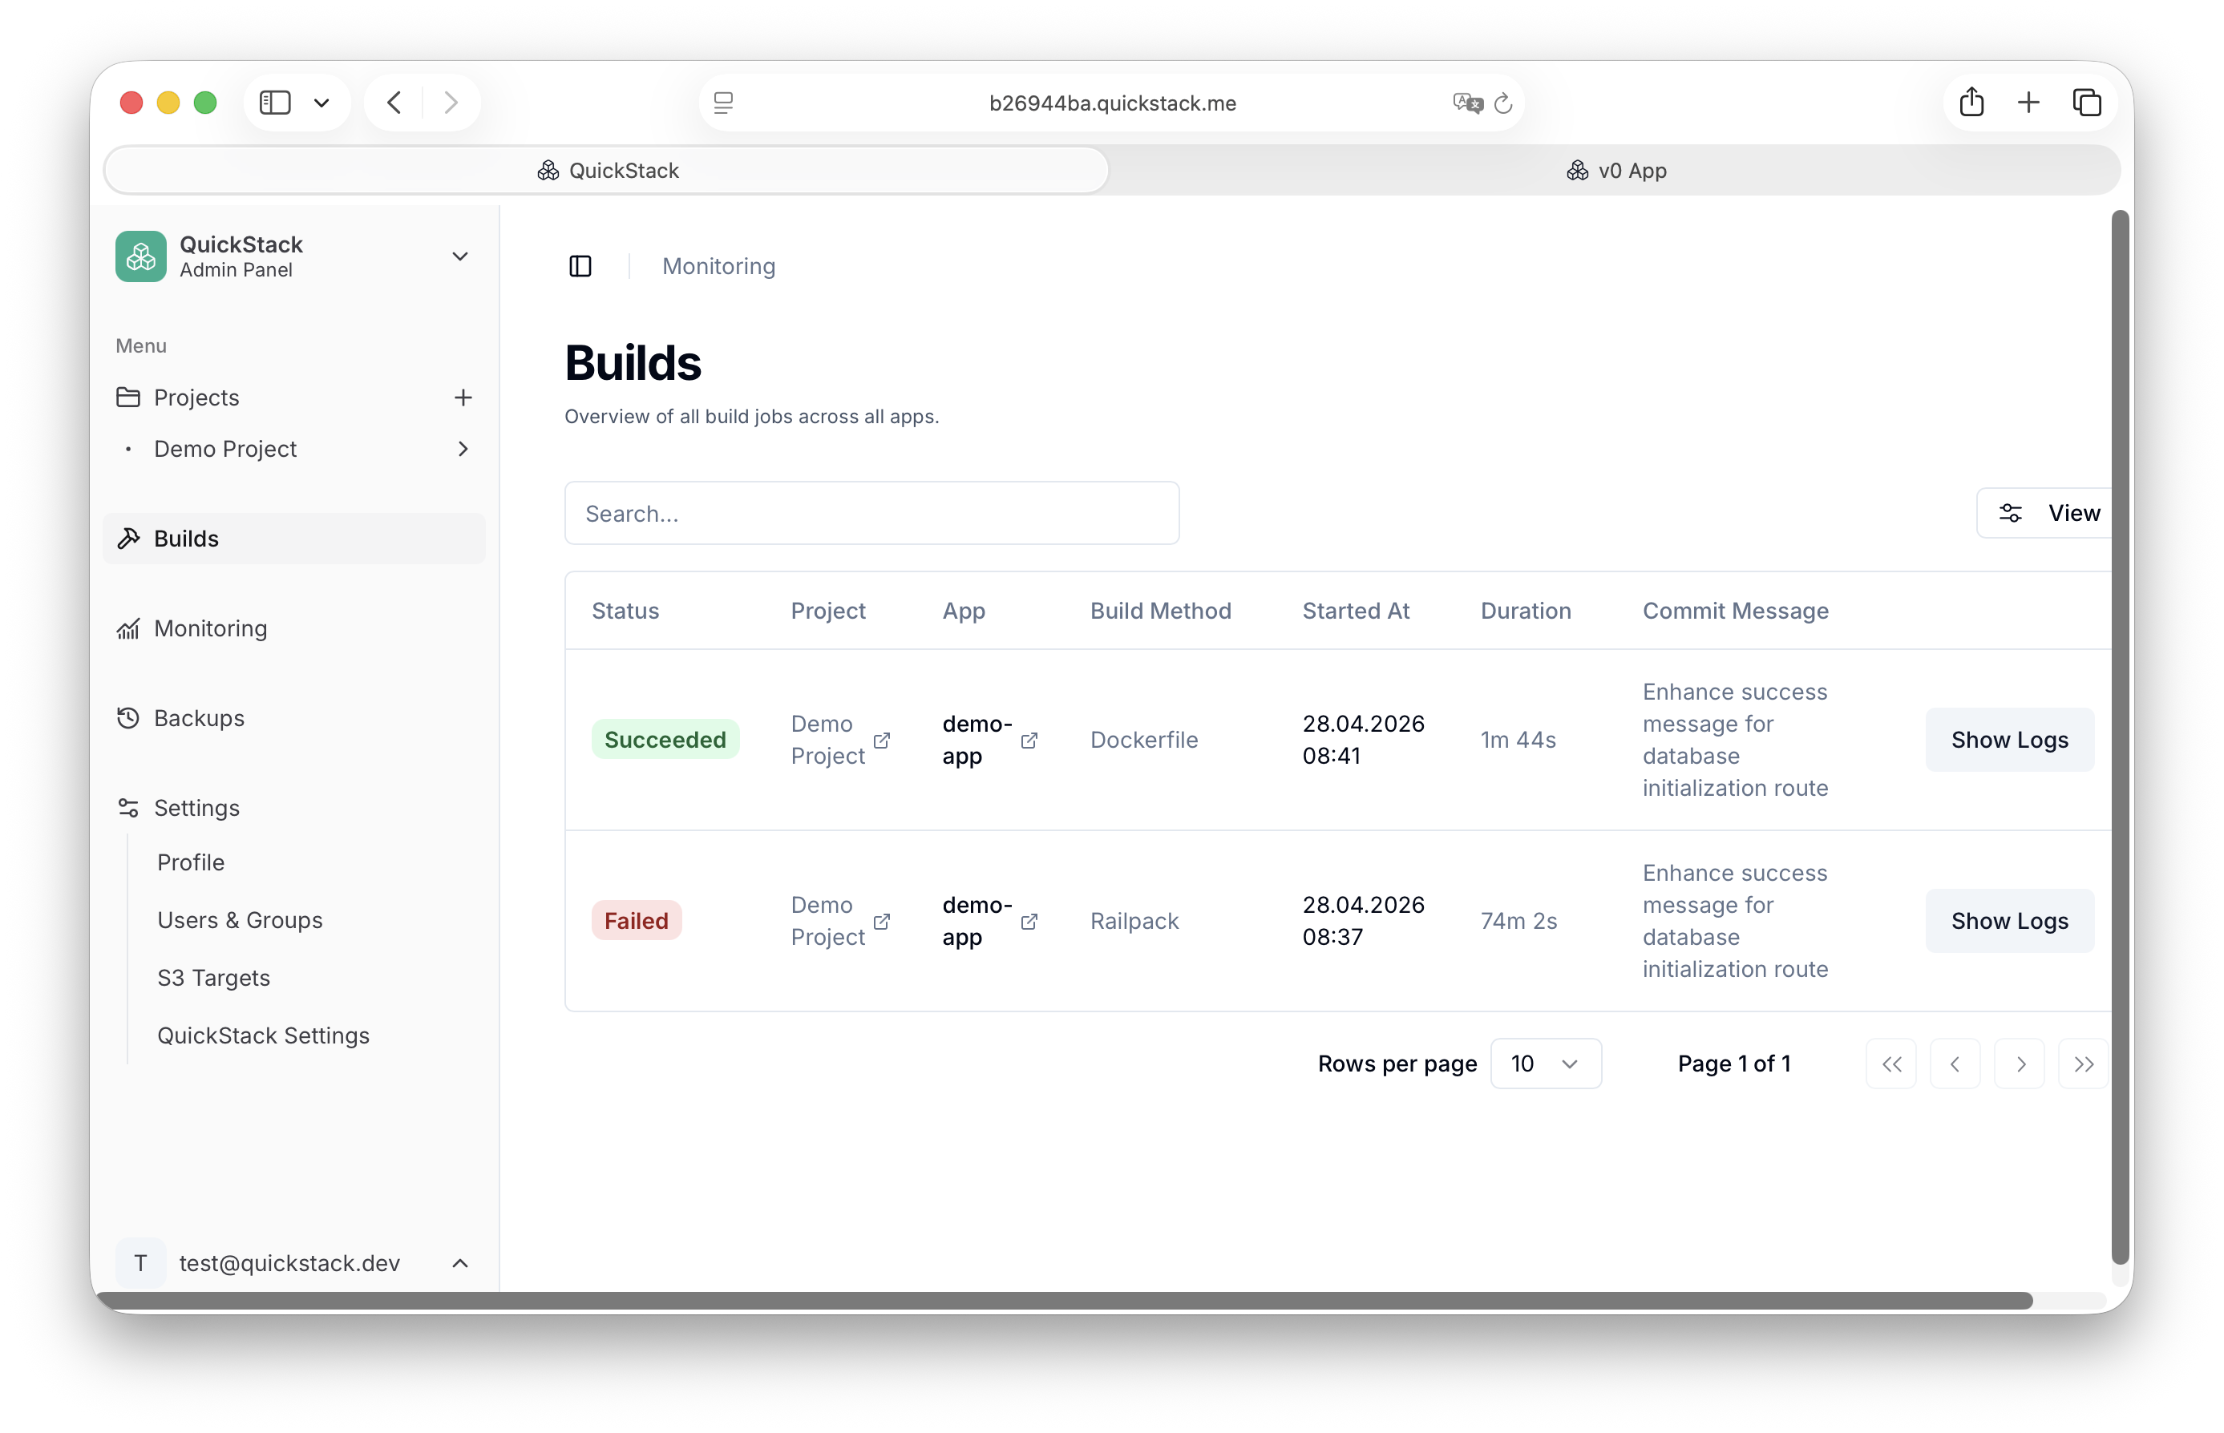Click the Safari share icon
Viewport: 2224px width, 1433px height.
click(x=1971, y=103)
